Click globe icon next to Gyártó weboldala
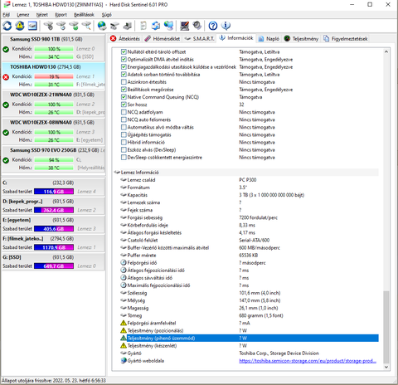The image size is (398, 385). [124, 361]
